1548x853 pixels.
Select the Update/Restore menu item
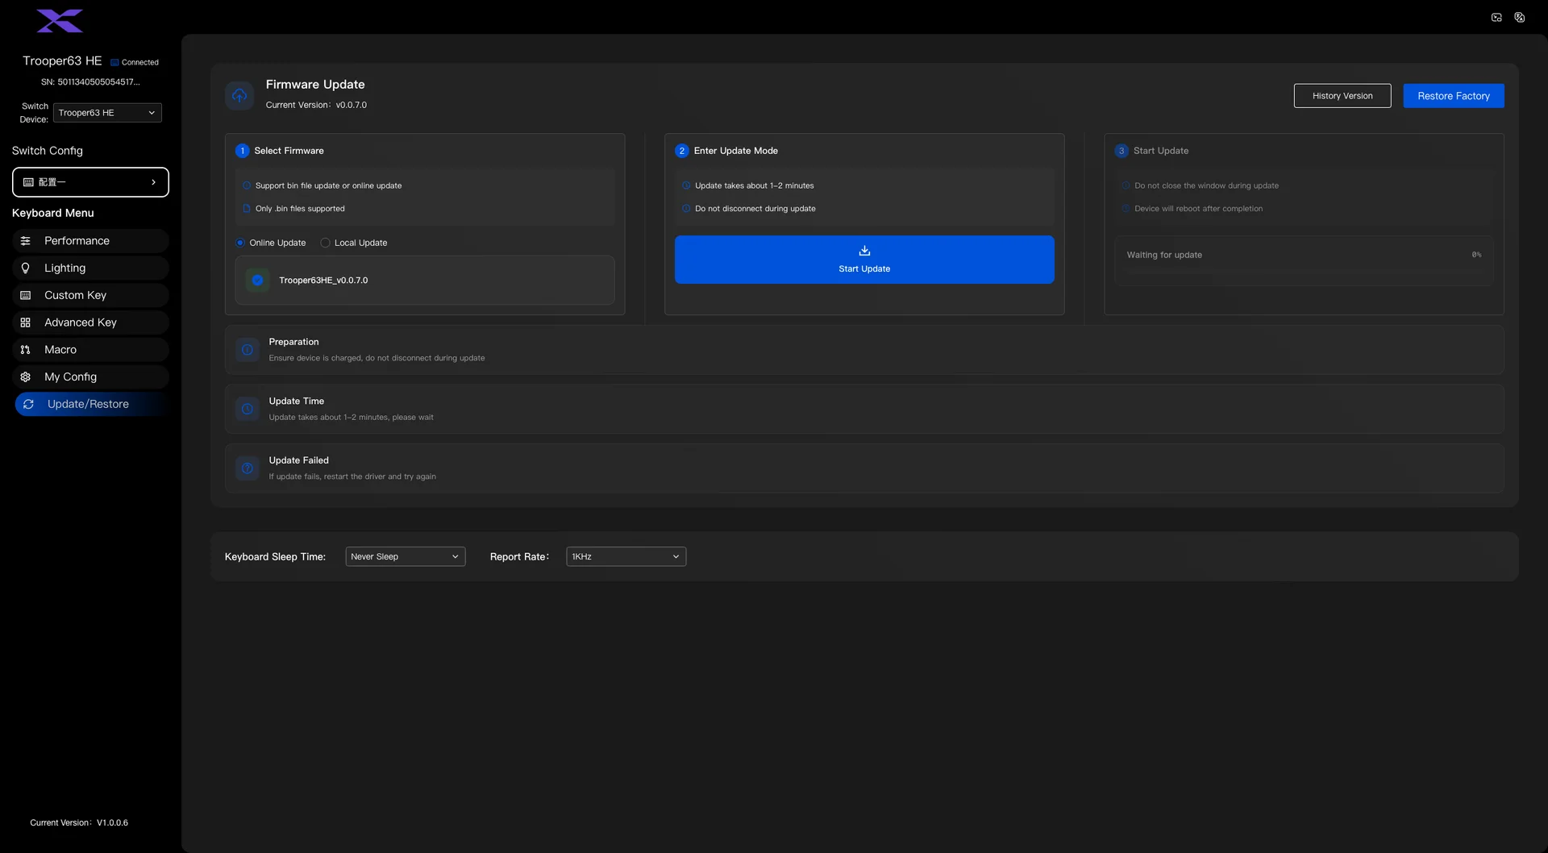(x=91, y=404)
